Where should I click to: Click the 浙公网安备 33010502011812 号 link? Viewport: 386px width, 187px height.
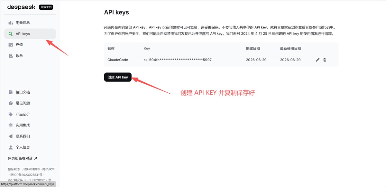click(30, 180)
